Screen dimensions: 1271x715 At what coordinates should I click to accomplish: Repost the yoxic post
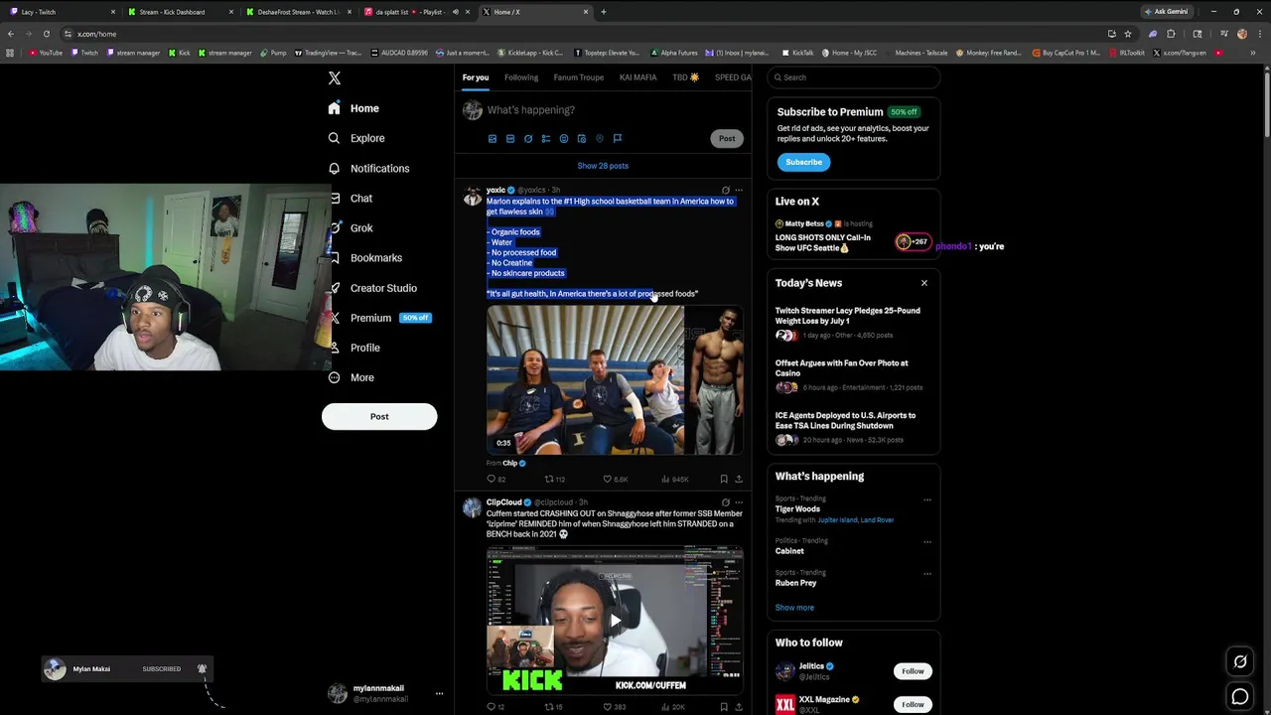(554, 479)
